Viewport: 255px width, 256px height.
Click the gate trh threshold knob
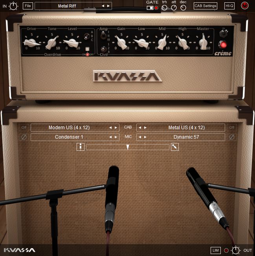click(164, 7)
